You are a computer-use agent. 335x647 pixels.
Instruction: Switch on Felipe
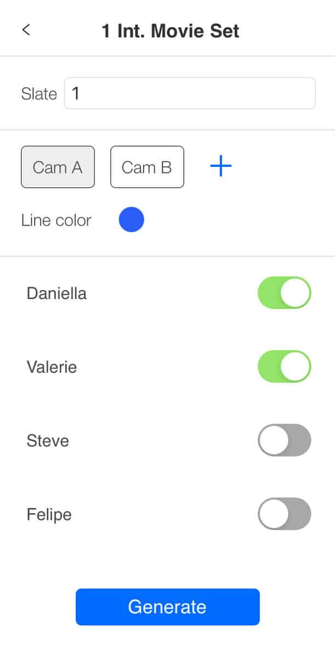pos(284,514)
